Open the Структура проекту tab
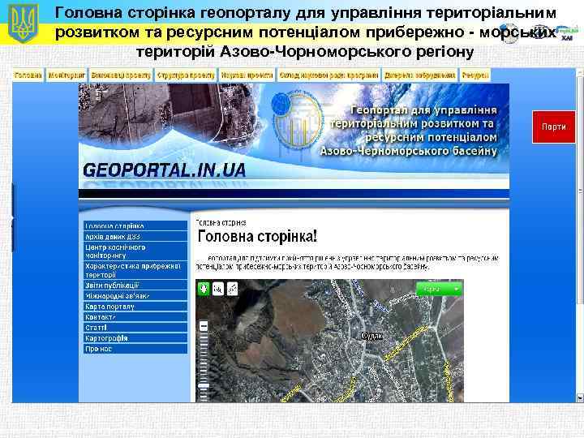Image resolution: width=584 pixels, height=438 pixels. tap(186, 75)
